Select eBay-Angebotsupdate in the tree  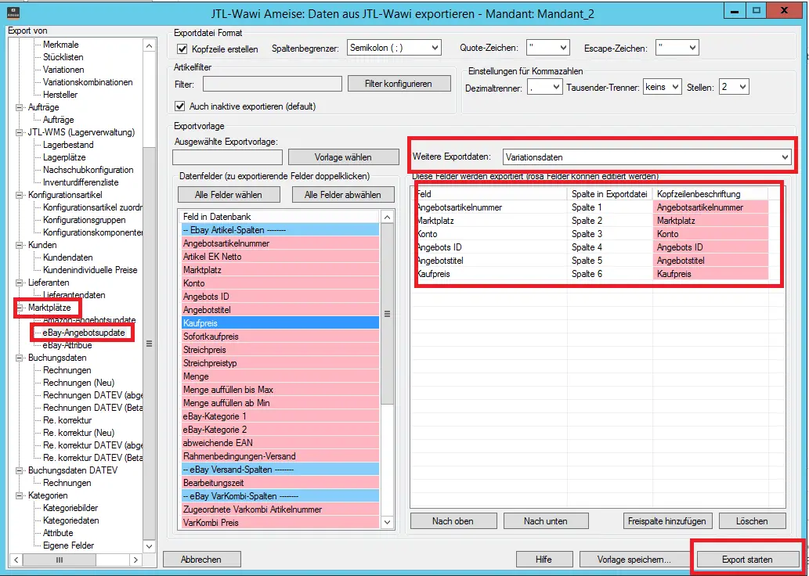click(x=84, y=333)
